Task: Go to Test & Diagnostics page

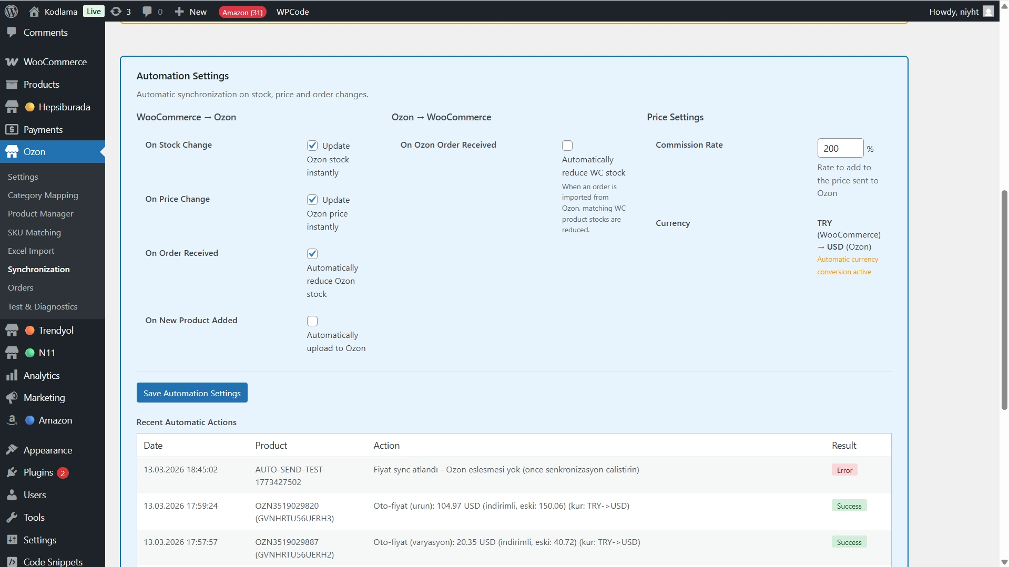Action: coord(43,306)
